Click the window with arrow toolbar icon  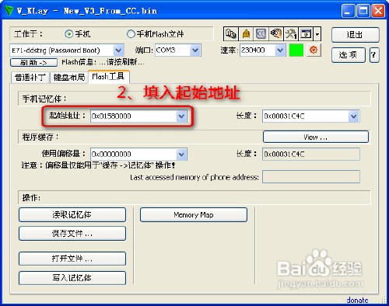point(306,33)
